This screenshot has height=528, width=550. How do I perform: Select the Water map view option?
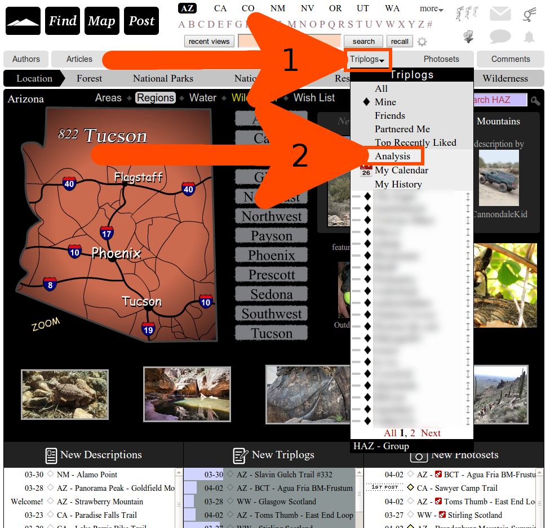(x=203, y=98)
